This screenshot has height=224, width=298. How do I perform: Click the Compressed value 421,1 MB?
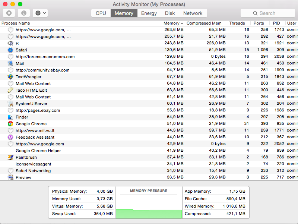tap(236, 214)
